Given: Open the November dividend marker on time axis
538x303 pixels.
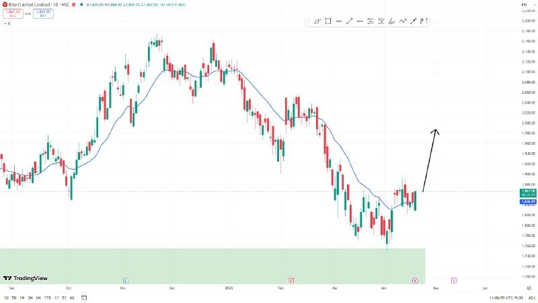Looking at the screenshot, I should (126, 281).
